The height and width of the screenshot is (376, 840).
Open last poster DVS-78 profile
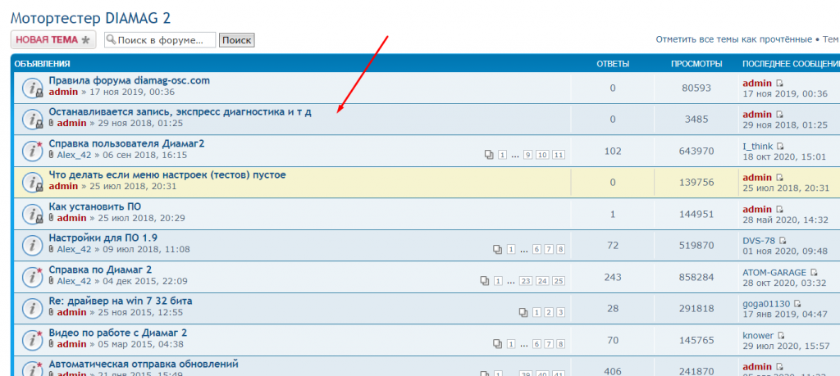pyautogui.click(x=759, y=241)
